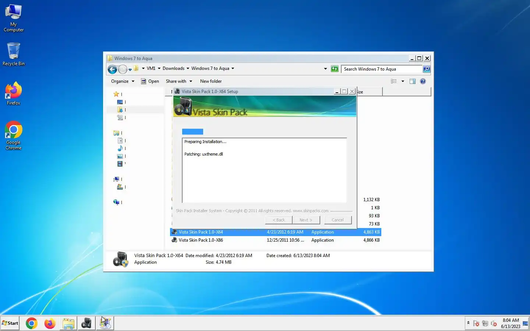530x331 pixels.
Task: Switch to Vista Skin Pack taskbar button
Action: click(86, 323)
